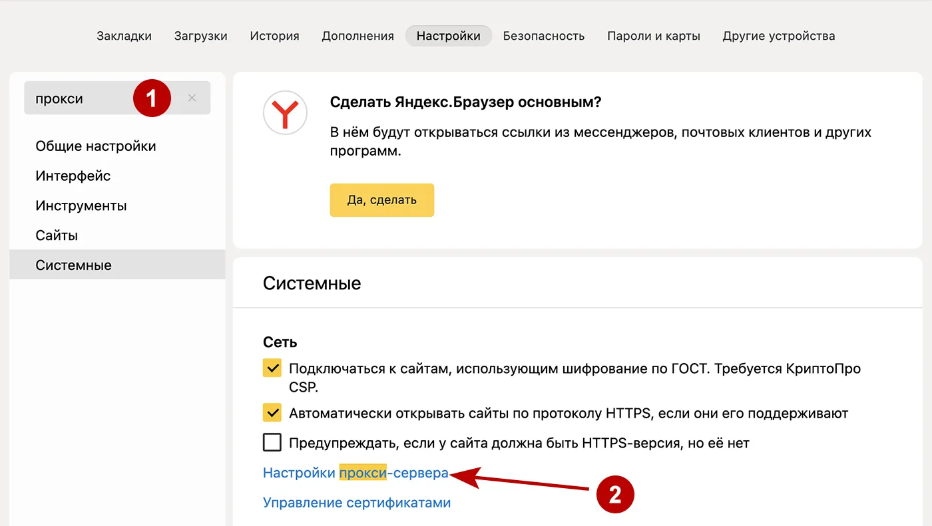The image size is (932, 526).
Task: Open the Безопасность section
Action: tap(543, 36)
